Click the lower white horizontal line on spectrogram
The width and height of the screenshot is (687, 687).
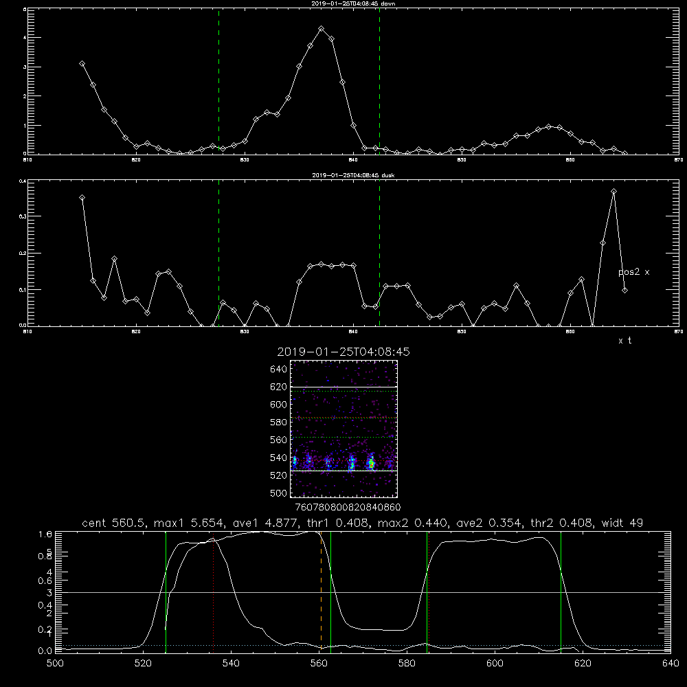pyautogui.click(x=343, y=471)
